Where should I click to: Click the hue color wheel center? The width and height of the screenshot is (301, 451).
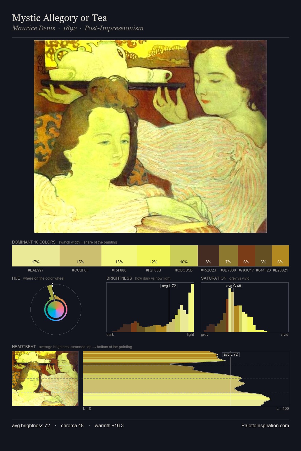56,309
